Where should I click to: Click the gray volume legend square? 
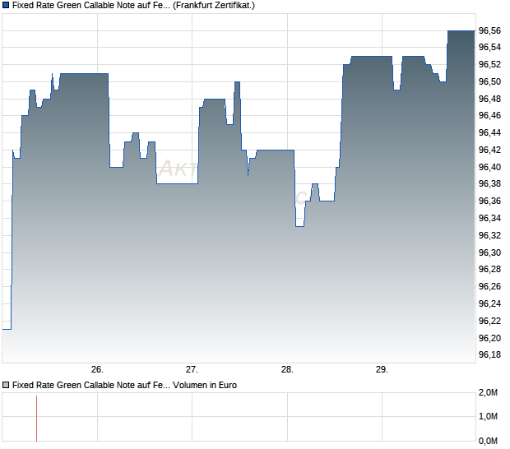(x=6, y=386)
